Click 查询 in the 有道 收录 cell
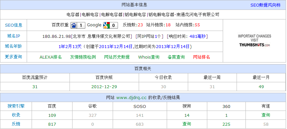287x129 pixels. [266, 115]
